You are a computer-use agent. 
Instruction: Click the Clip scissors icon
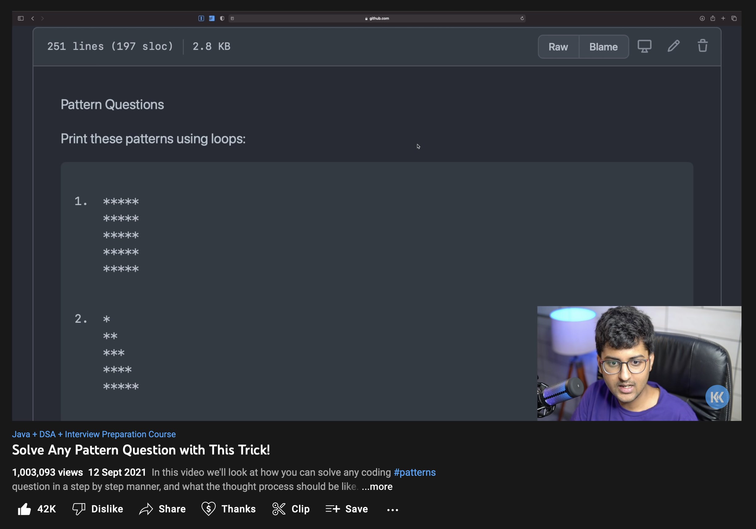point(279,509)
